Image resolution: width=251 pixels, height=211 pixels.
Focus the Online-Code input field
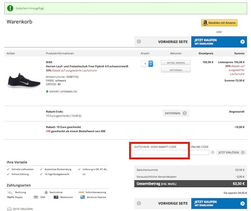point(200,153)
